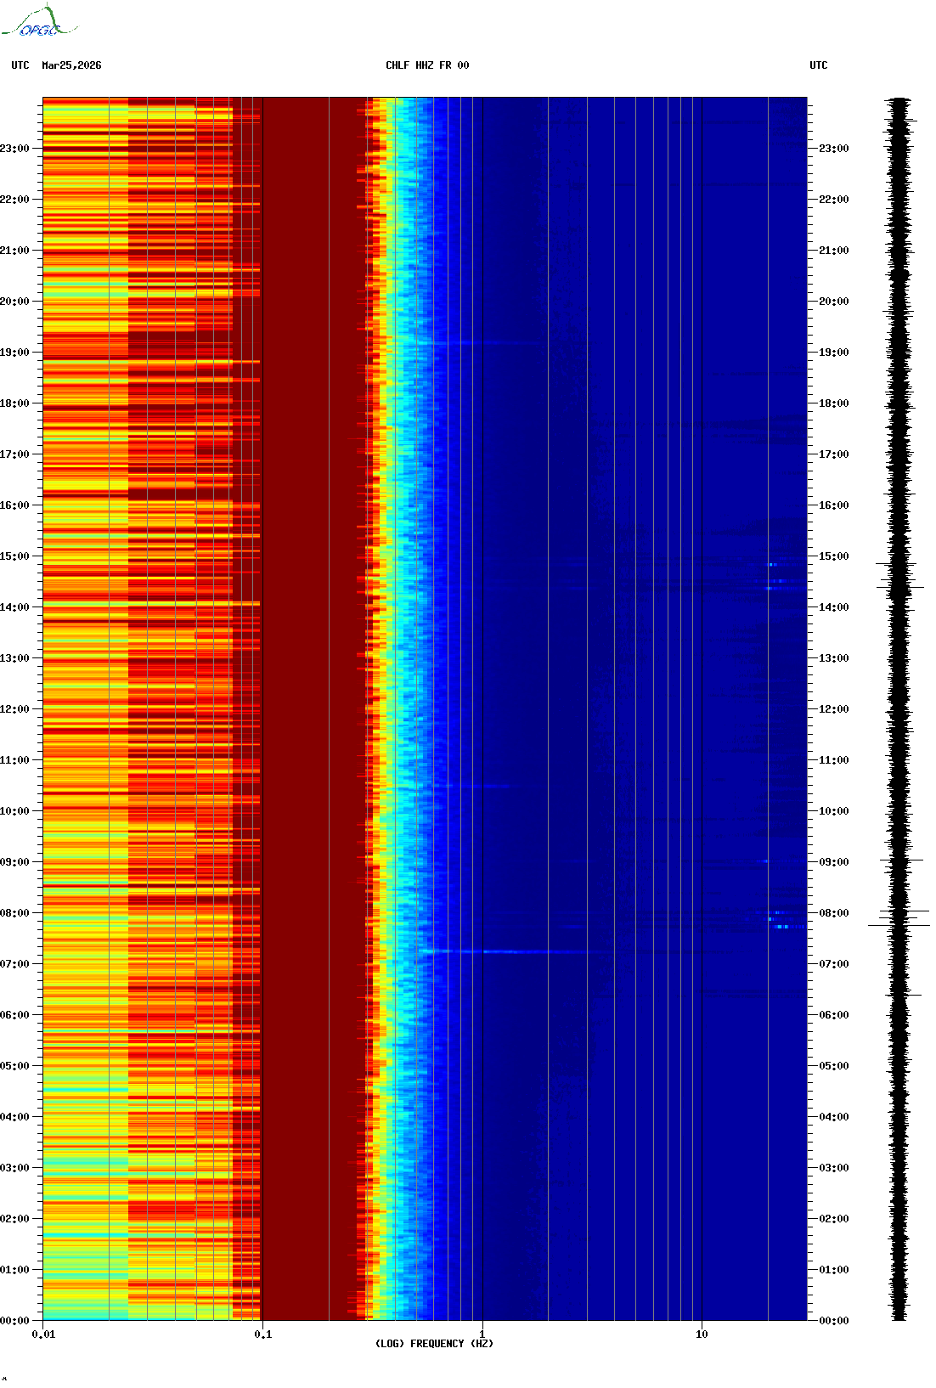The height and width of the screenshot is (1388, 936).
Task: Select the 15:00 label on right time axis
Action: [833, 556]
